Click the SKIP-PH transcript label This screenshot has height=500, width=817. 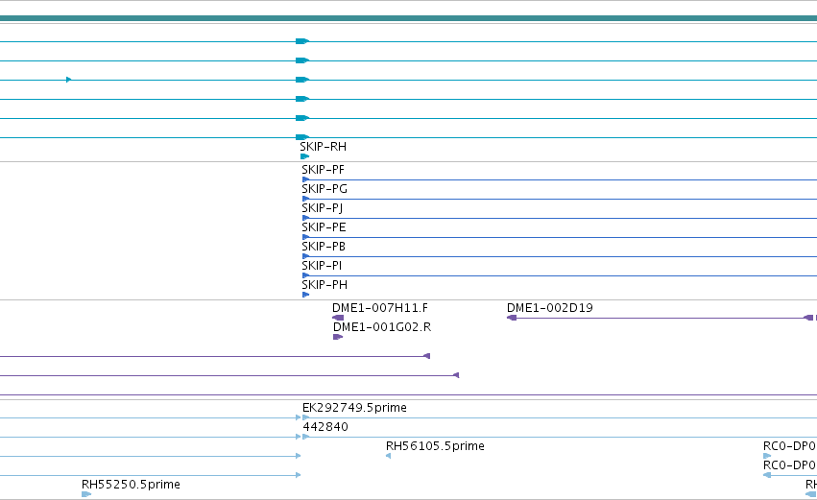click(x=324, y=285)
